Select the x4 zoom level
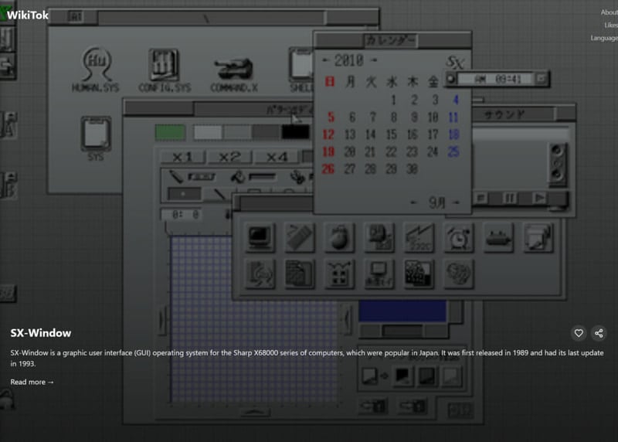 click(x=277, y=157)
